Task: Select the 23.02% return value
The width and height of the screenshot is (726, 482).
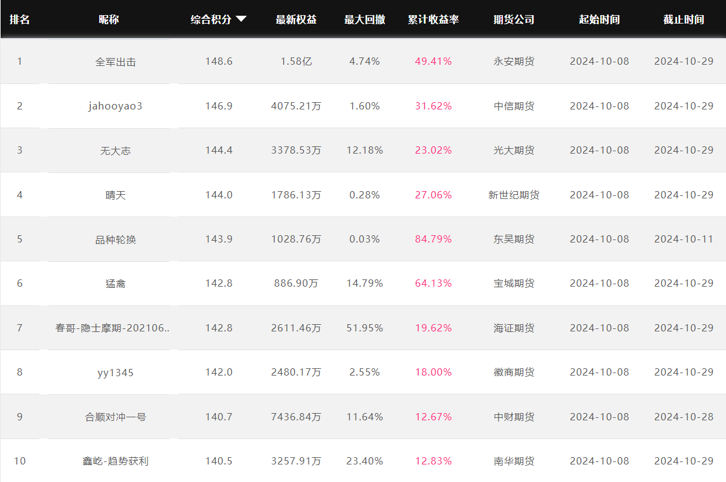Action: pos(433,150)
